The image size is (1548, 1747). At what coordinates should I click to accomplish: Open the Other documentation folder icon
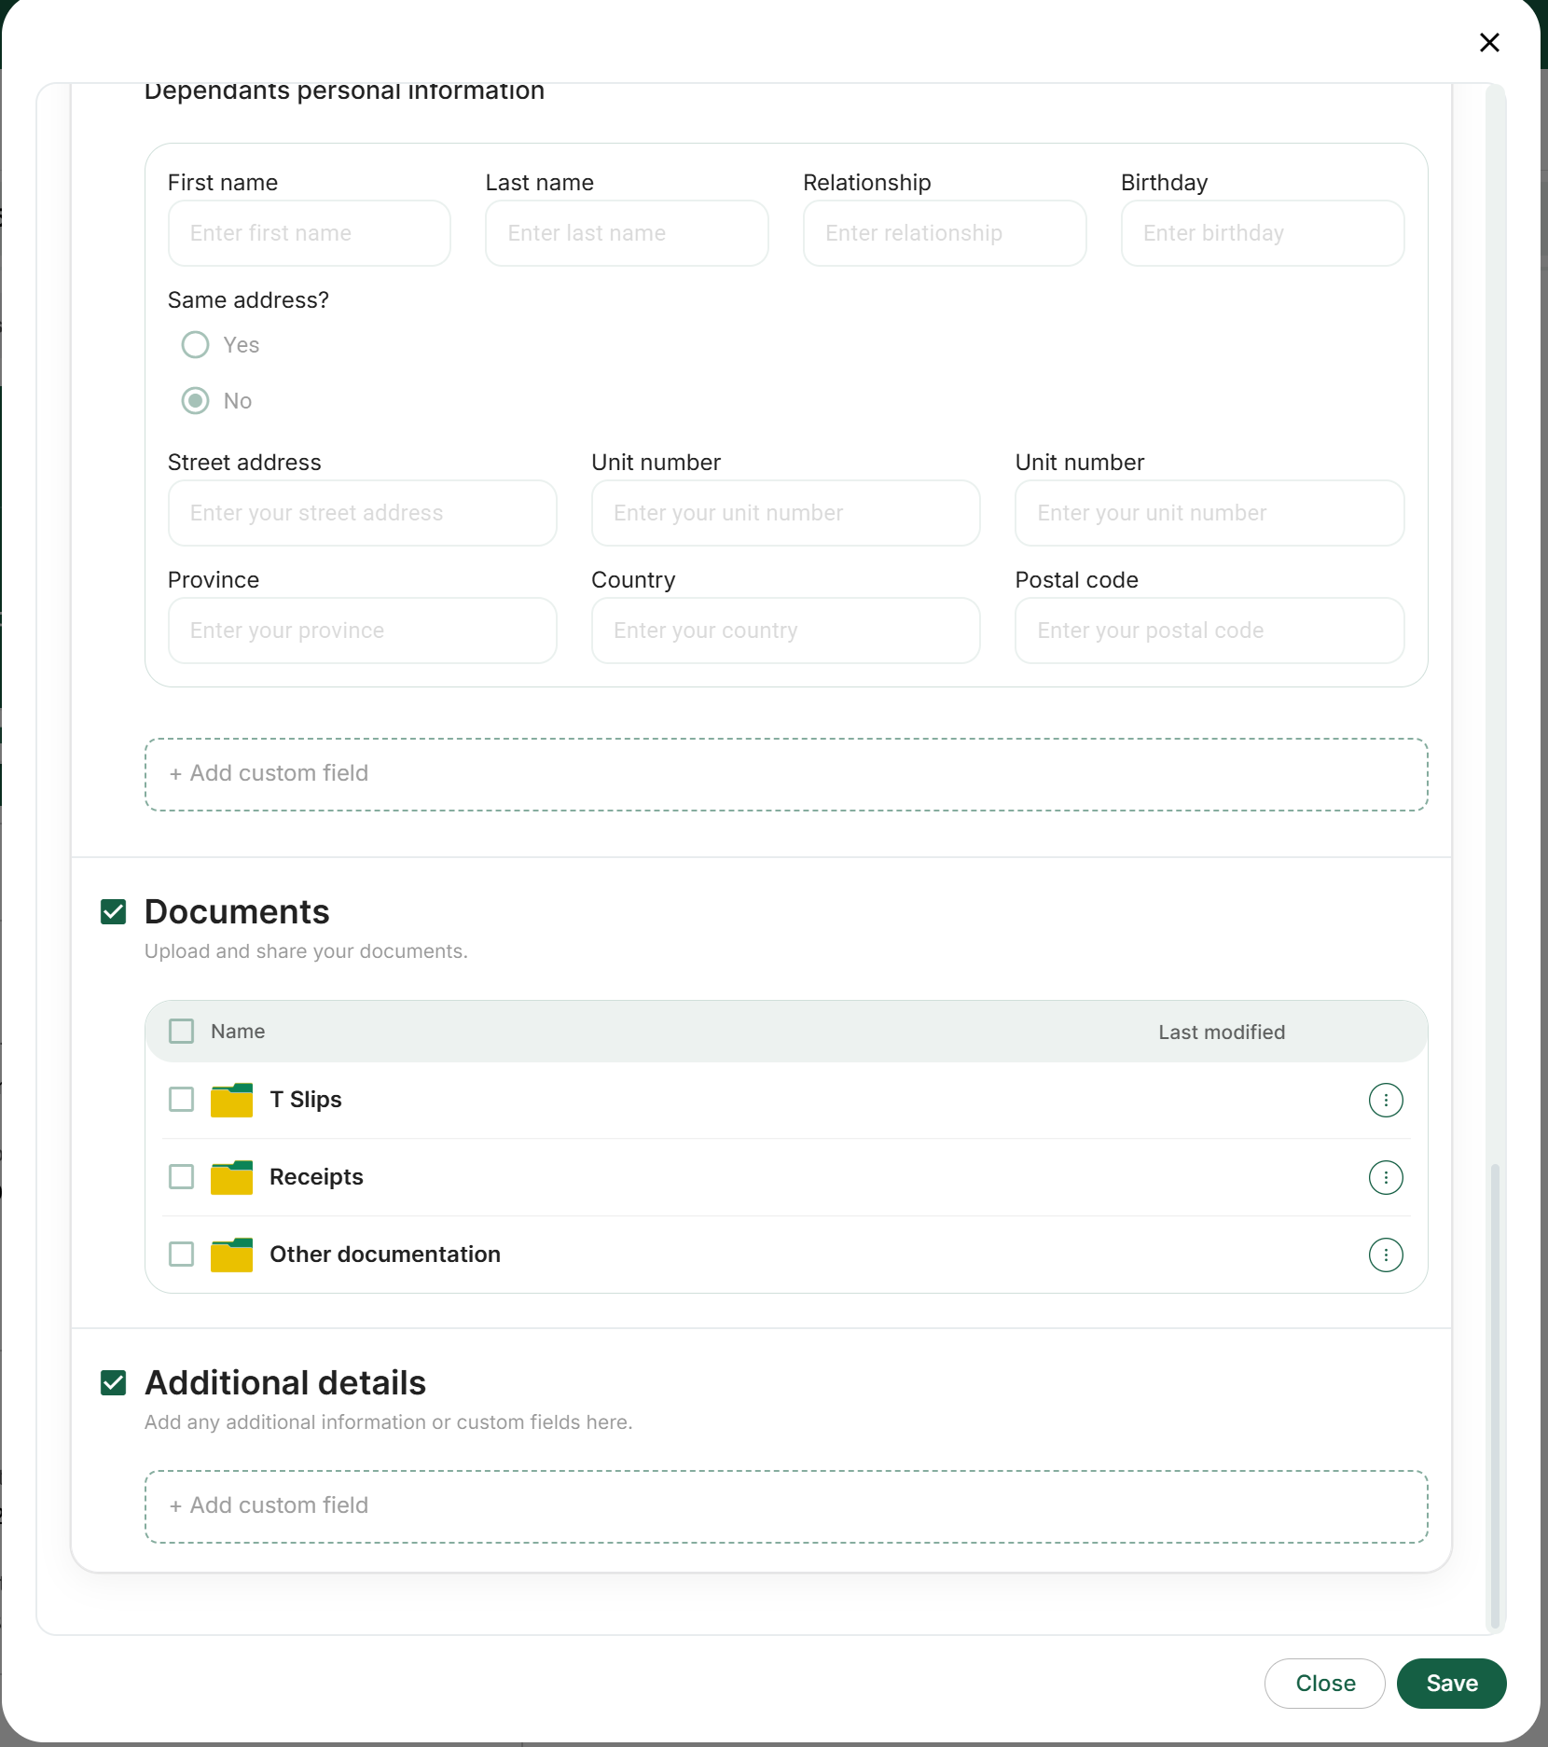tap(231, 1255)
